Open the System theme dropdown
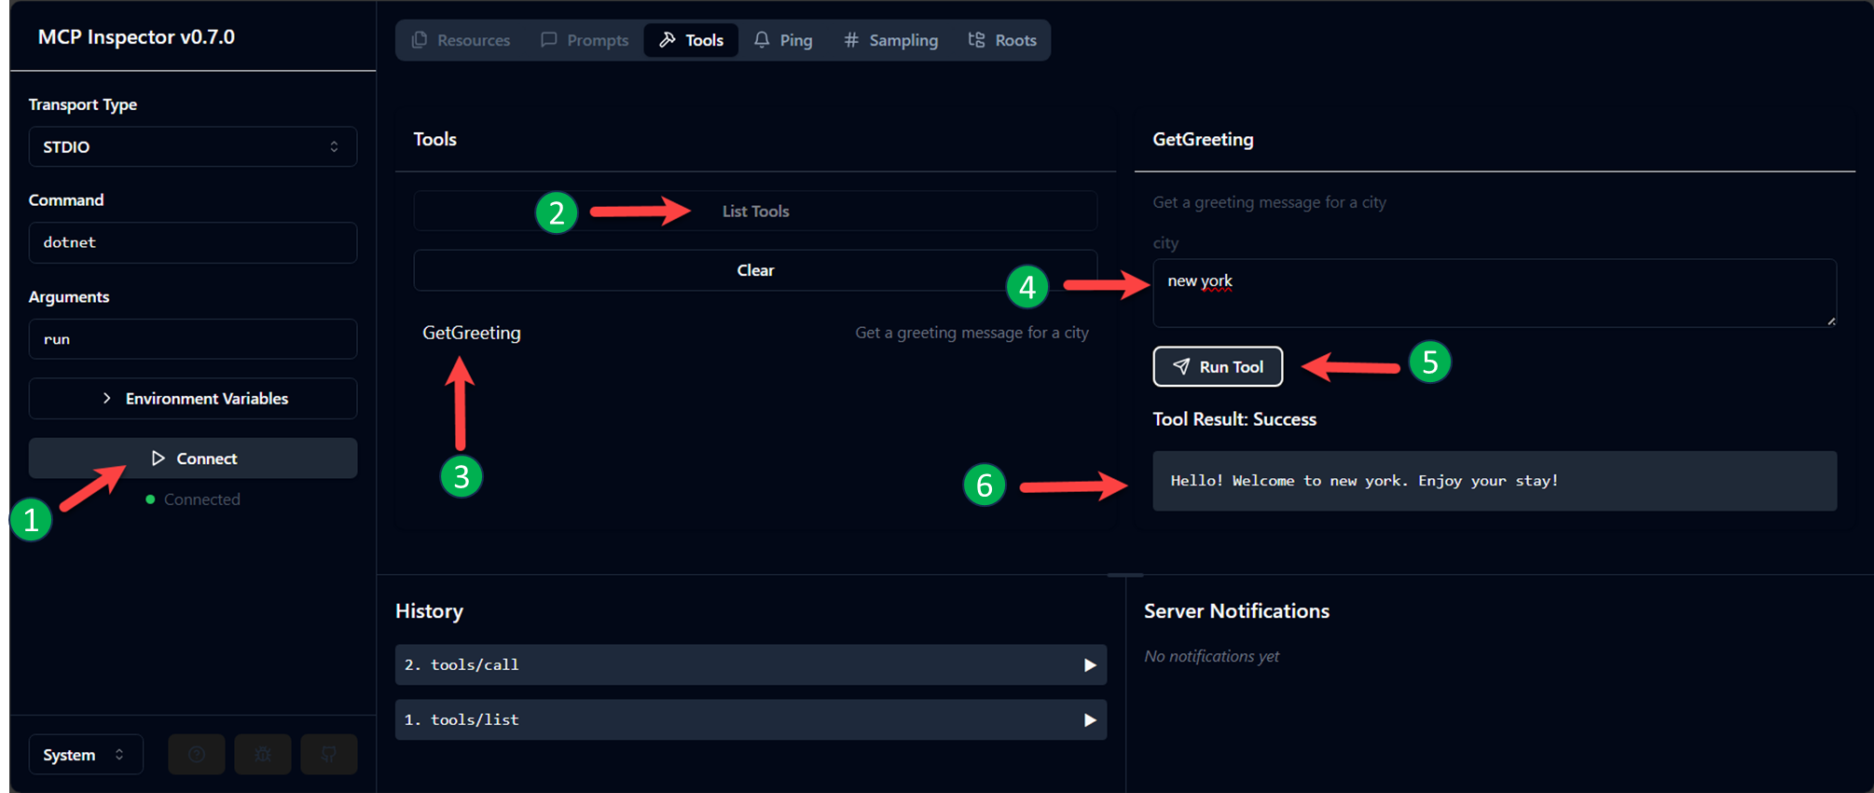Screen dimensions: 1874x793 click(x=86, y=755)
